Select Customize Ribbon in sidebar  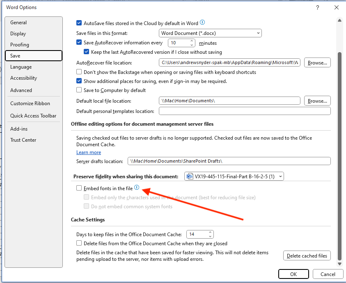[30, 104]
